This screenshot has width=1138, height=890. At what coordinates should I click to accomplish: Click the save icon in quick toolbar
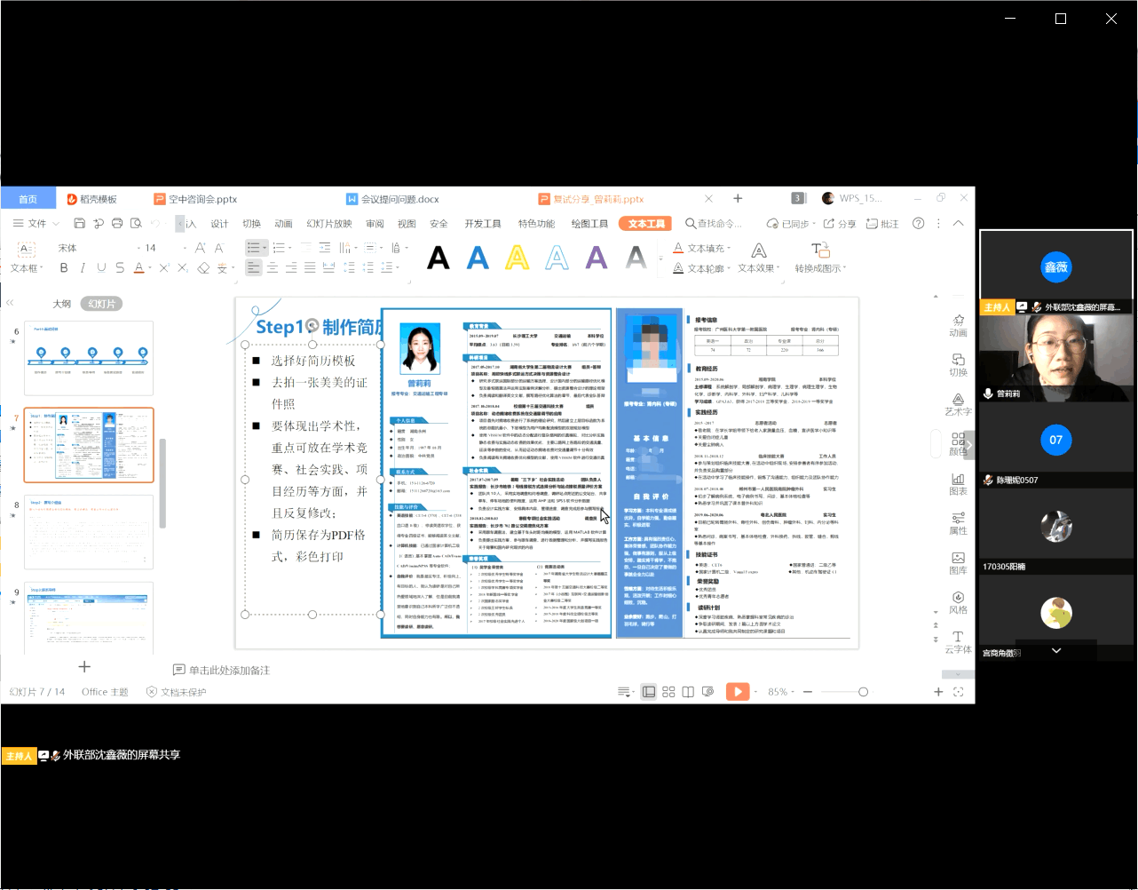(79, 224)
